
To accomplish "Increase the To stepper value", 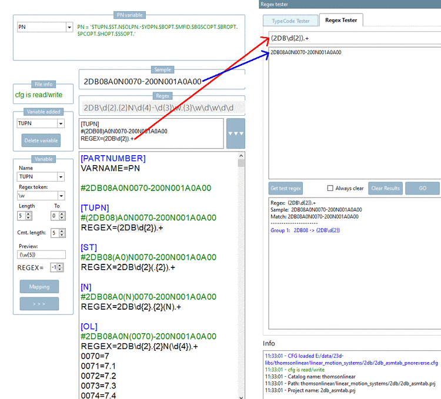I will [x=62, y=214].
